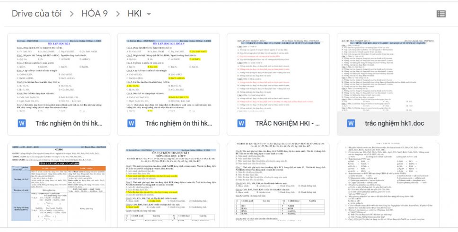Switch to list layout view
The image size is (458, 232).
[441, 14]
